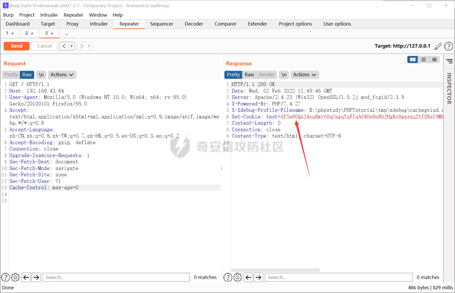Switch response view to Pretty
Screen dimensions: 455x293
(233, 75)
